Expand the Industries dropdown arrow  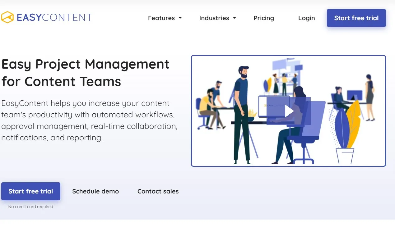pyautogui.click(x=235, y=18)
